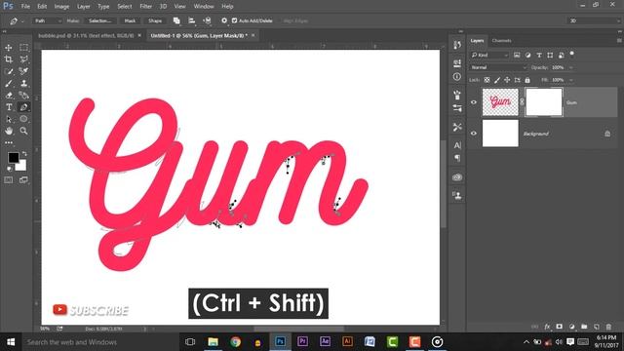Create new adjustment layer
Screen dimensions: 624x351
tap(572, 327)
